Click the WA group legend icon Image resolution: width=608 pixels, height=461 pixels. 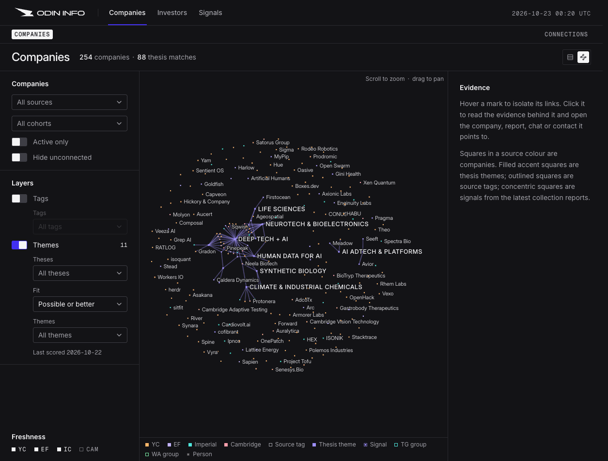point(147,454)
